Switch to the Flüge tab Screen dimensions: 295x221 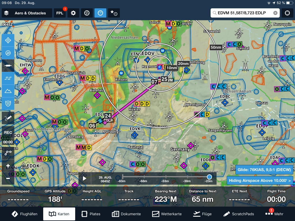coord(202,214)
